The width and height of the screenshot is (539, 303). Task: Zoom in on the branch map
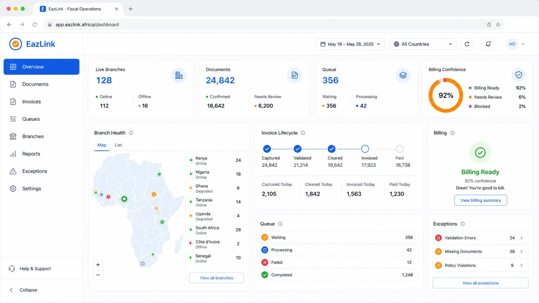coord(98,265)
